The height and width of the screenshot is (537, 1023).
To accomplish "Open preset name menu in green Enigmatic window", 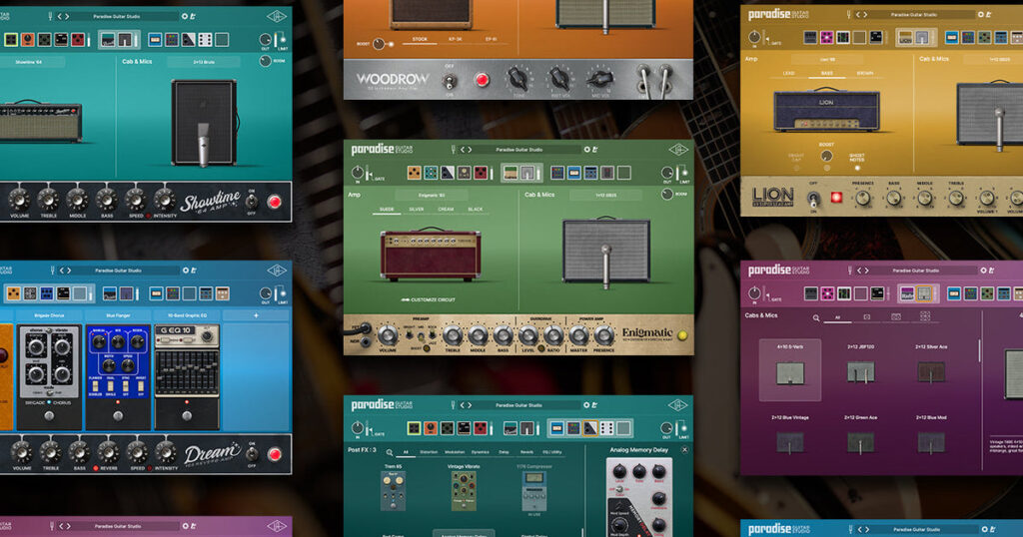I will click(x=518, y=150).
